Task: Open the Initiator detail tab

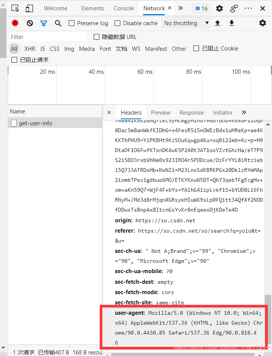Action: click(x=223, y=113)
